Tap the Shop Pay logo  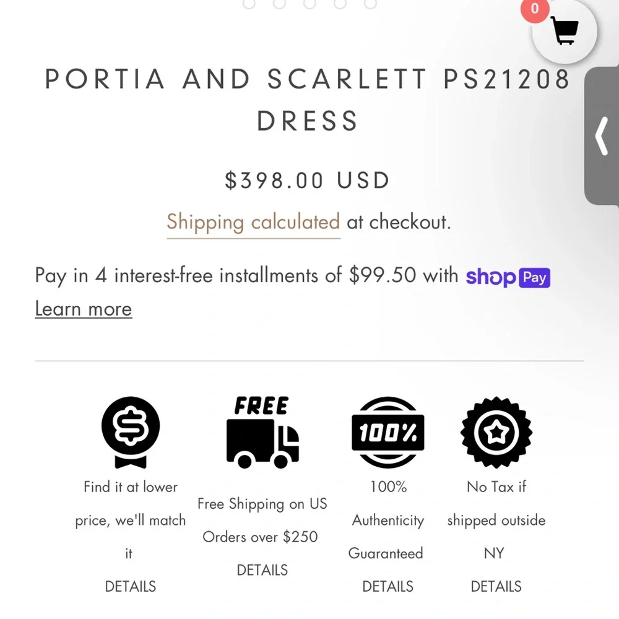tap(508, 277)
